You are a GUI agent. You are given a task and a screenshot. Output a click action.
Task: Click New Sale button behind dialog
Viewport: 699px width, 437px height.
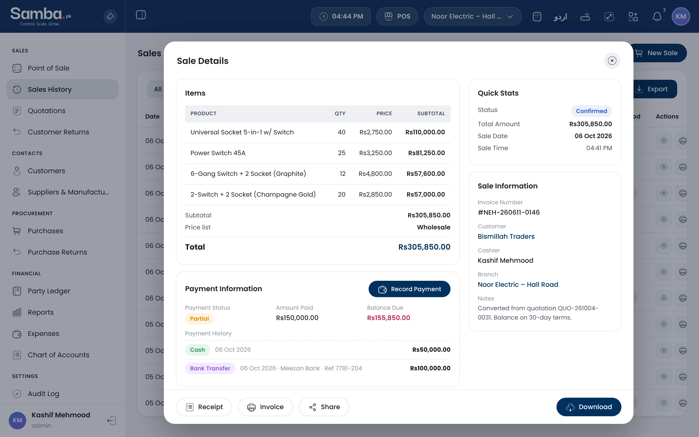pos(660,53)
